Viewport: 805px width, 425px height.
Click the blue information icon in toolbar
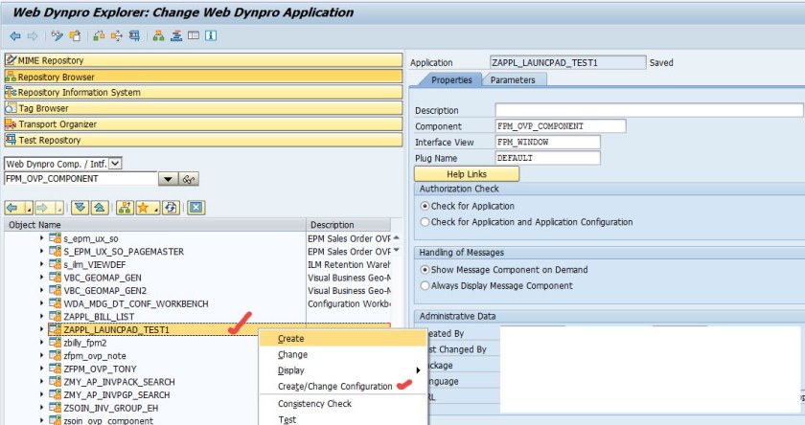(x=210, y=36)
